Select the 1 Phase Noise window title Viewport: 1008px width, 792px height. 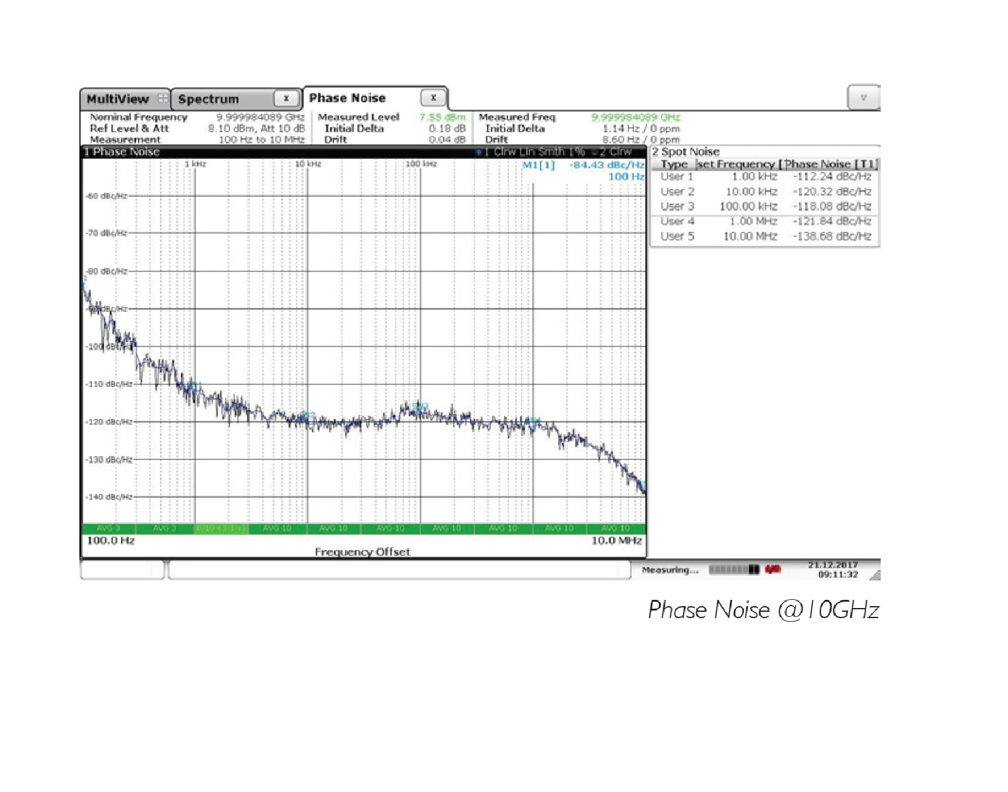pos(122,152)
